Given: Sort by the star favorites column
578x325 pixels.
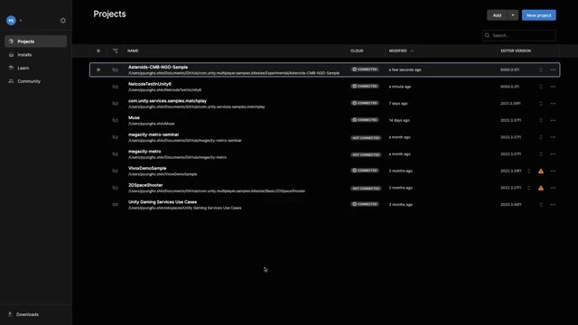Looking at the screenshot, I should coord(98,51).
